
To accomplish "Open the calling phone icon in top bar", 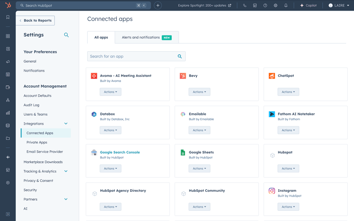I will point(245,5).
